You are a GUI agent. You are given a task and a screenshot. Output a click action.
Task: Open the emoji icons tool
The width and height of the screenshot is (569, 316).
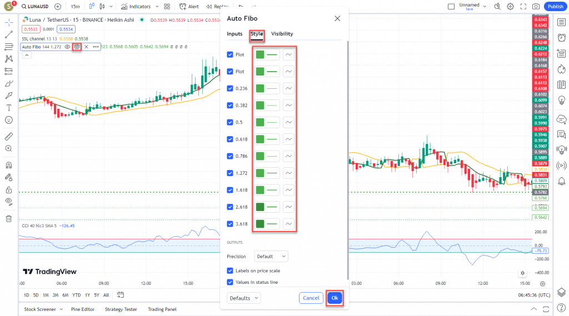coord(9,120)
